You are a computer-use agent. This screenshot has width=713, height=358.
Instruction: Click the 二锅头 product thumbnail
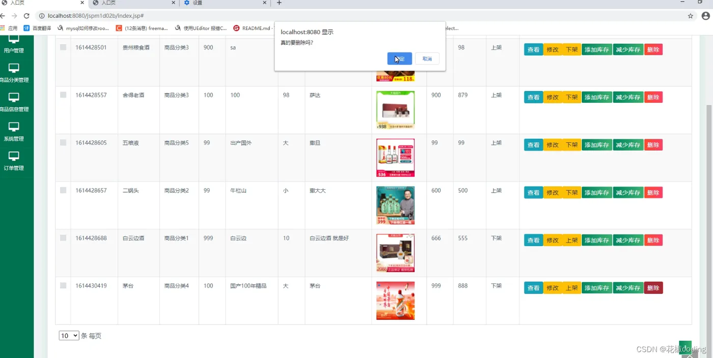tap(395, 205)
